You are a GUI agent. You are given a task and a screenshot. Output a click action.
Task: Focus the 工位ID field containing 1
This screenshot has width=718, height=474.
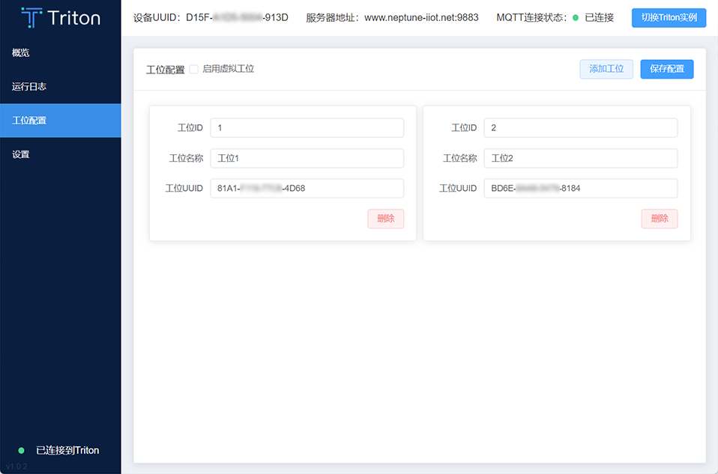tap(307, 128)
